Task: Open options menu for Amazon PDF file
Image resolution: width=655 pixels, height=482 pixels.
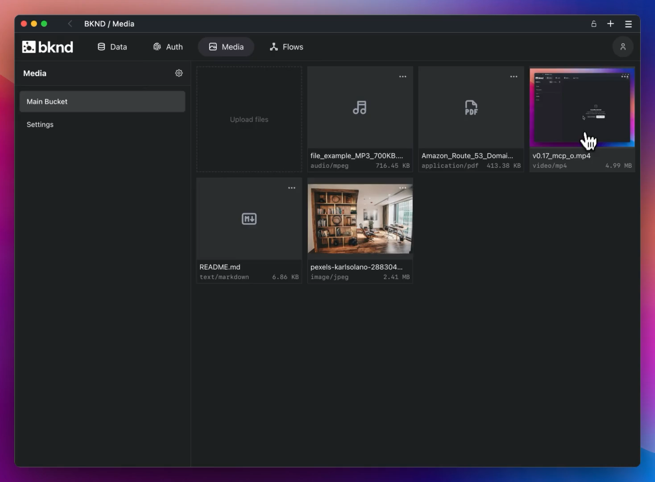Action: 514,77
